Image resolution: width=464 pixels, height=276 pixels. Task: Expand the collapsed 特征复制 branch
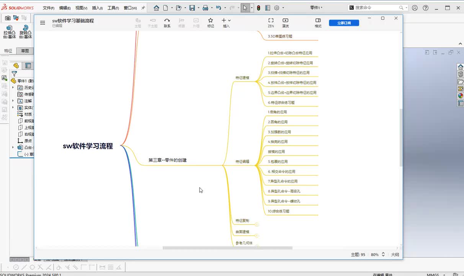point(257,225)
